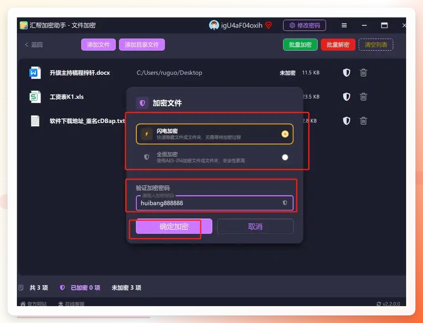Click the shield icon for 升旗主持稿程梓轩.docx
The height and width of the screenshot is (323, 423).
pyautogui.click(x=346, y=73)
